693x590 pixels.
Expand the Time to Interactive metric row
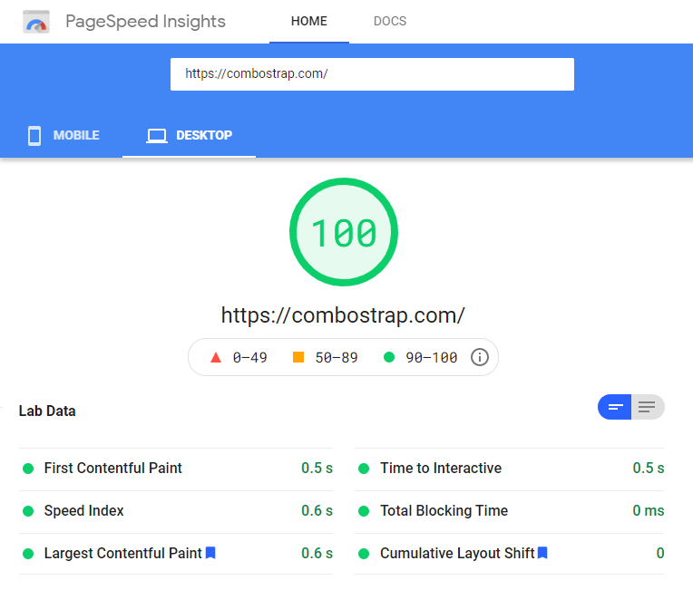pyautogui.click(x=510, y=469)
